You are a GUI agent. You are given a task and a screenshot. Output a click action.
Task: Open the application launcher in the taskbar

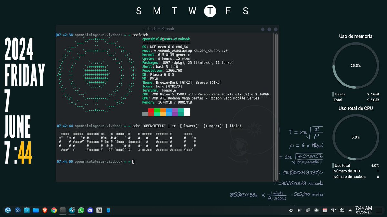pos(8,211)
